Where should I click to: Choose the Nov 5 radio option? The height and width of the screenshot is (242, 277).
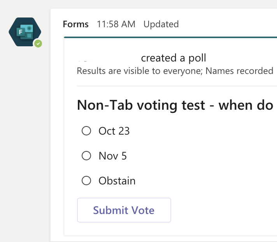coord(86,156)
